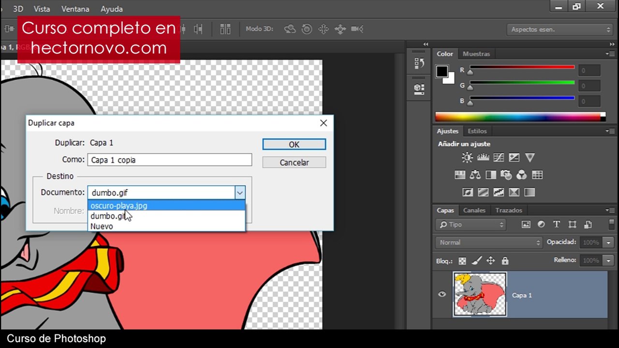
Task: Turn layer filtering switch on or off
Action: pyautogui.click(x=612, y=224)
